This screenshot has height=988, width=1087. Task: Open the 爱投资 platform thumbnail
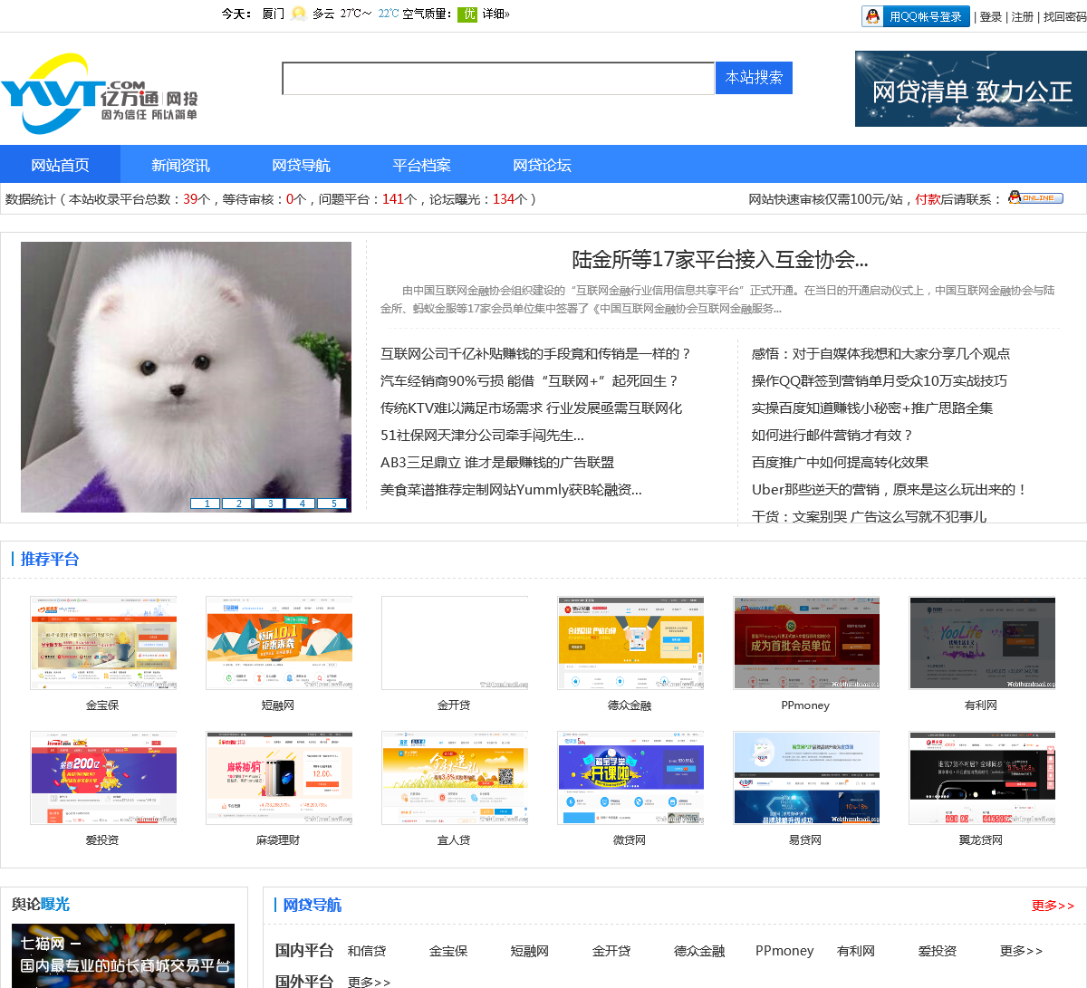coord(103,778)
